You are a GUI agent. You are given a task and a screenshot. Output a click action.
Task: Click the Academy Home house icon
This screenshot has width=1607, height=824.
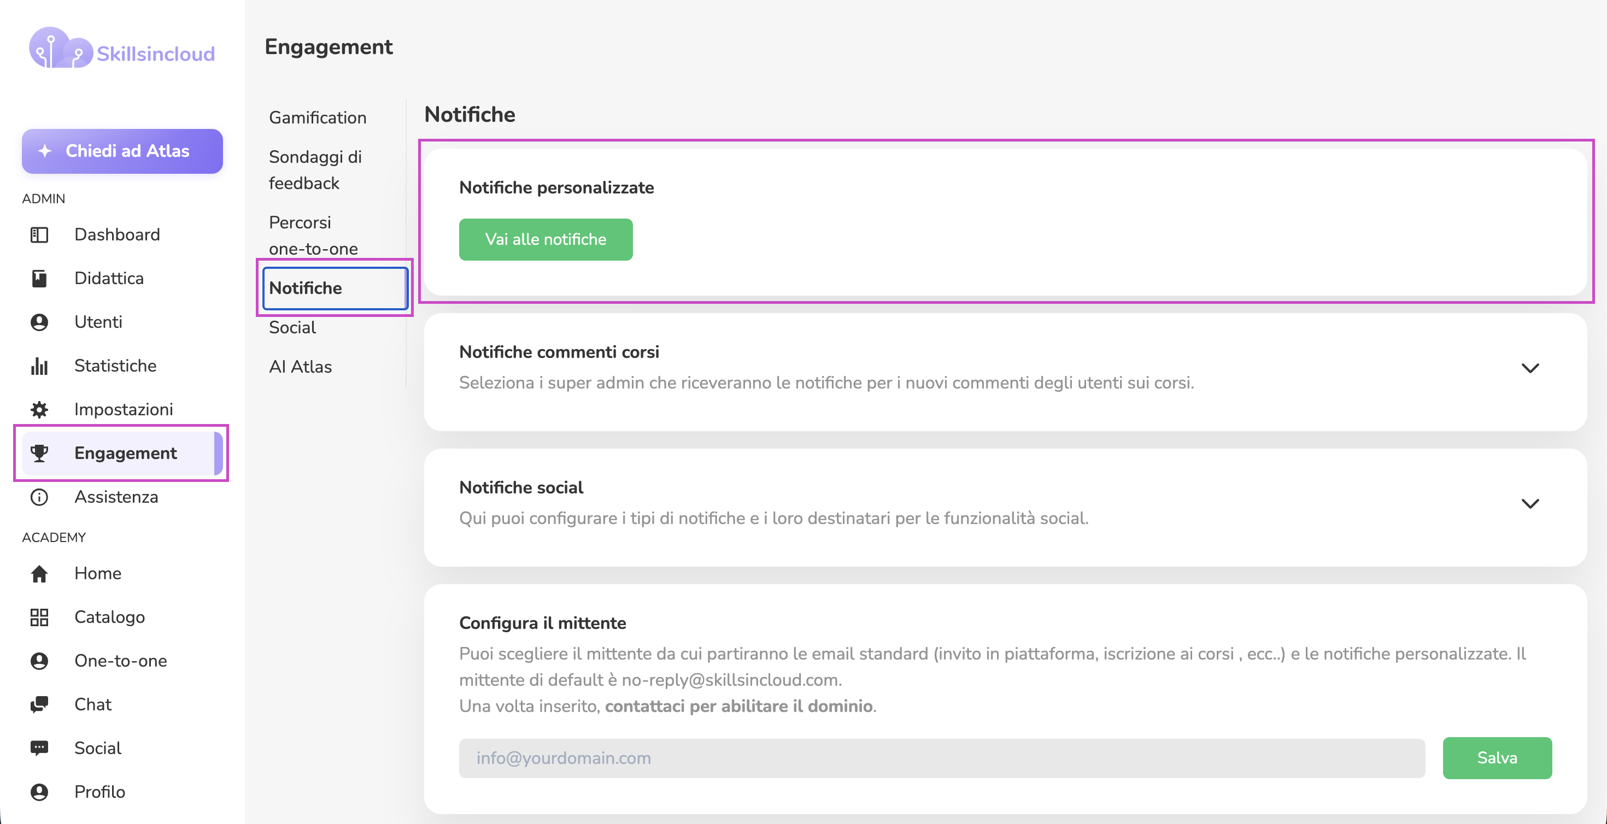click(x=39, y=573)
